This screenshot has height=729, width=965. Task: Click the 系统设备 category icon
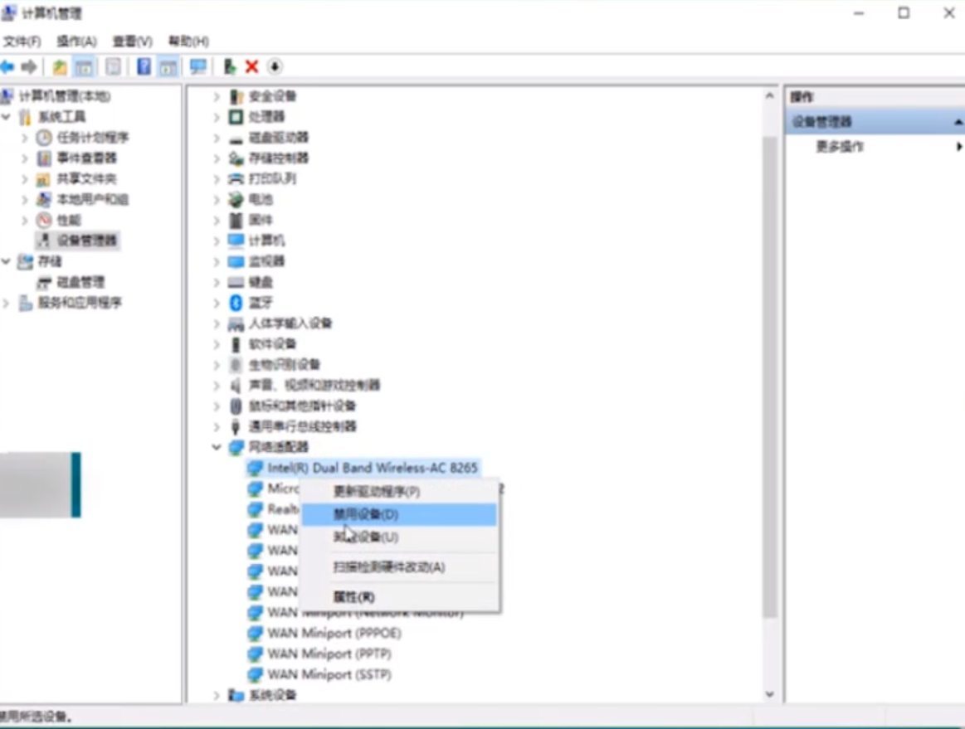[236, 695]
